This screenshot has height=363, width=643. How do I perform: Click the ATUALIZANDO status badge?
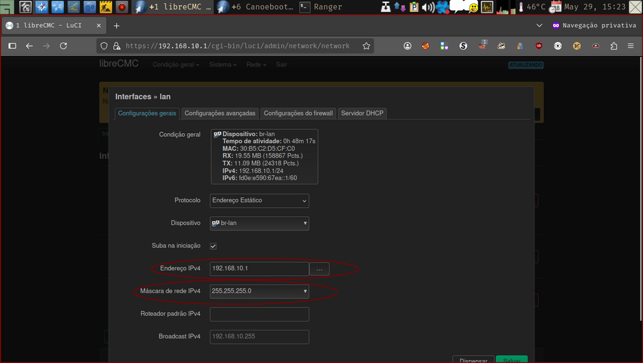pos(526,65)
